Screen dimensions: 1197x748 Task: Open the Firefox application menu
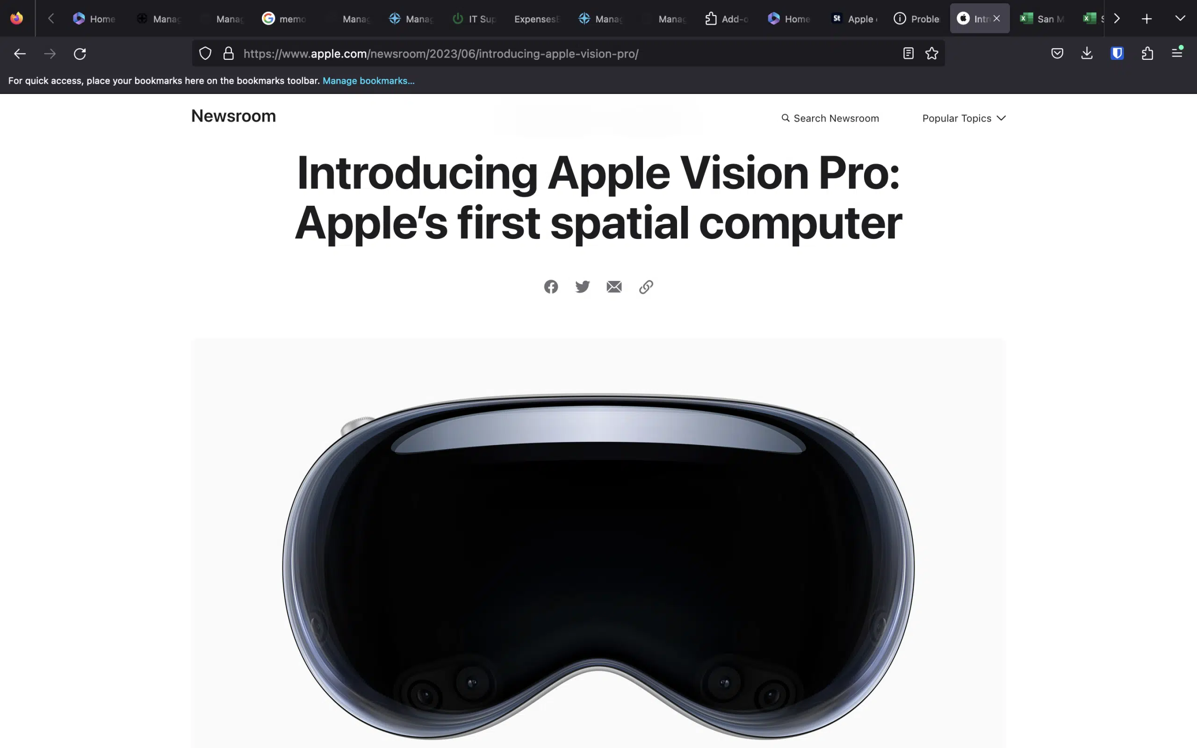click(x=1177, y=52)
